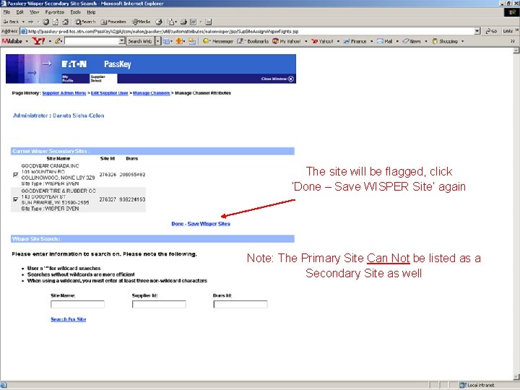Click the Yahoo! Y! logo button
Viewport: 520px width, 390px height.
(x=38, y=41)
